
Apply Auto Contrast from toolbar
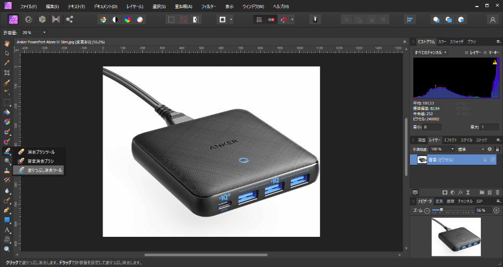point(115,20)
